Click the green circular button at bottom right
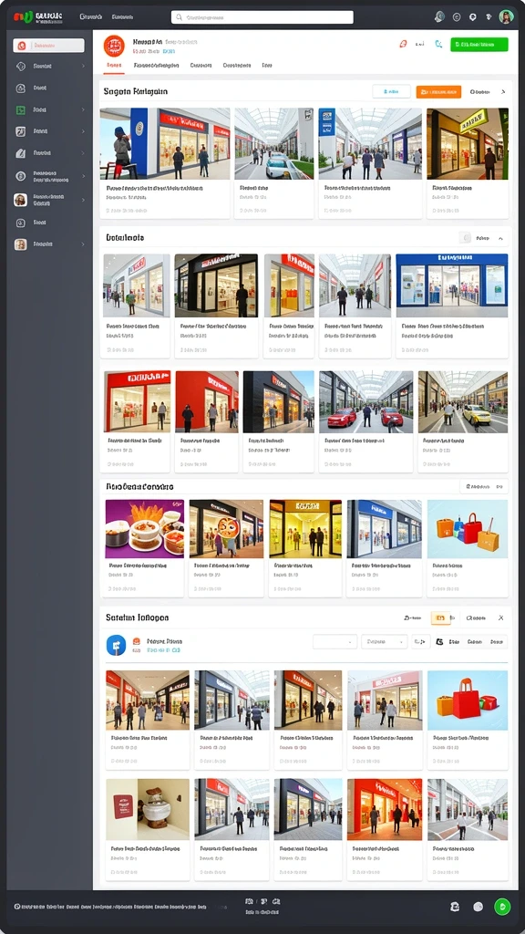The image size is (525, 934). coord(502,907)
